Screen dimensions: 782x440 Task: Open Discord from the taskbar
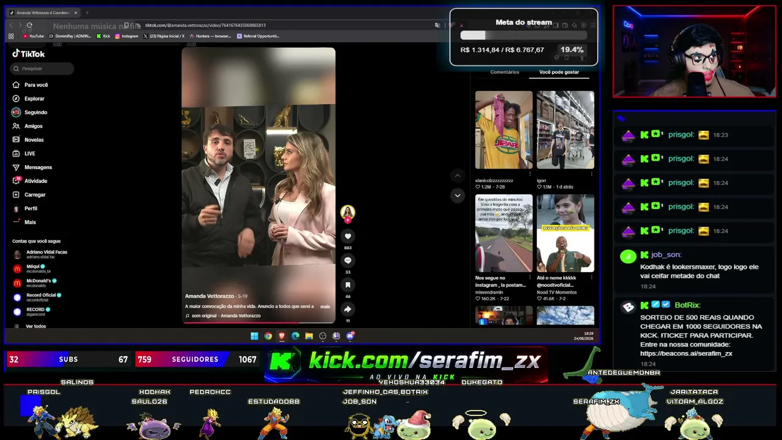(x=350, y=336)
